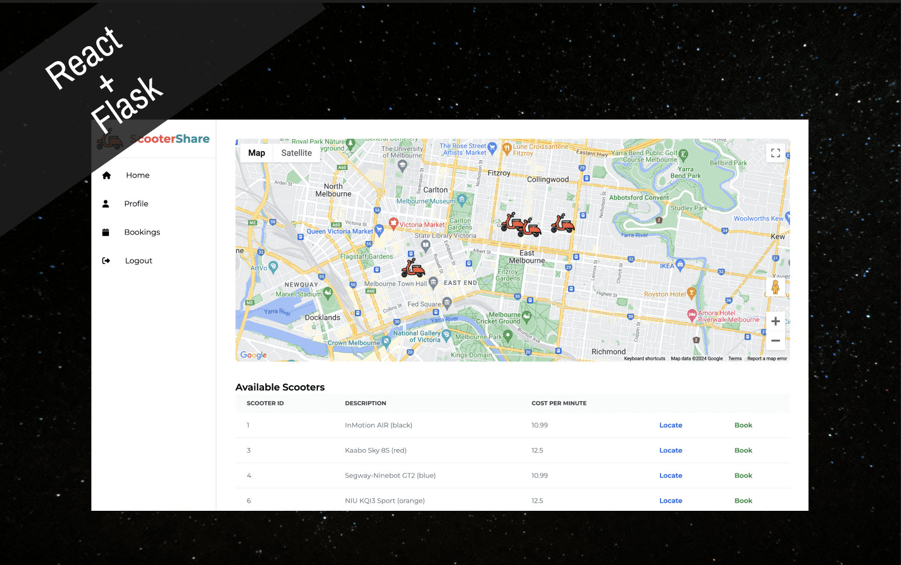Click the COST PER MINUTE column header
The height and width of the screenshot is (565, 901).
click(x=559, y=404)
